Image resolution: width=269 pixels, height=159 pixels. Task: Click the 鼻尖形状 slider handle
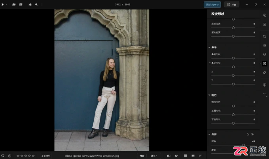point(233,67)
